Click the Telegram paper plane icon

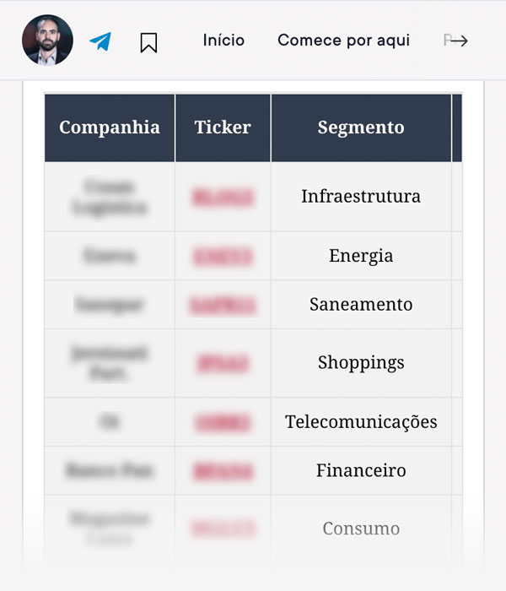(100, 41)
